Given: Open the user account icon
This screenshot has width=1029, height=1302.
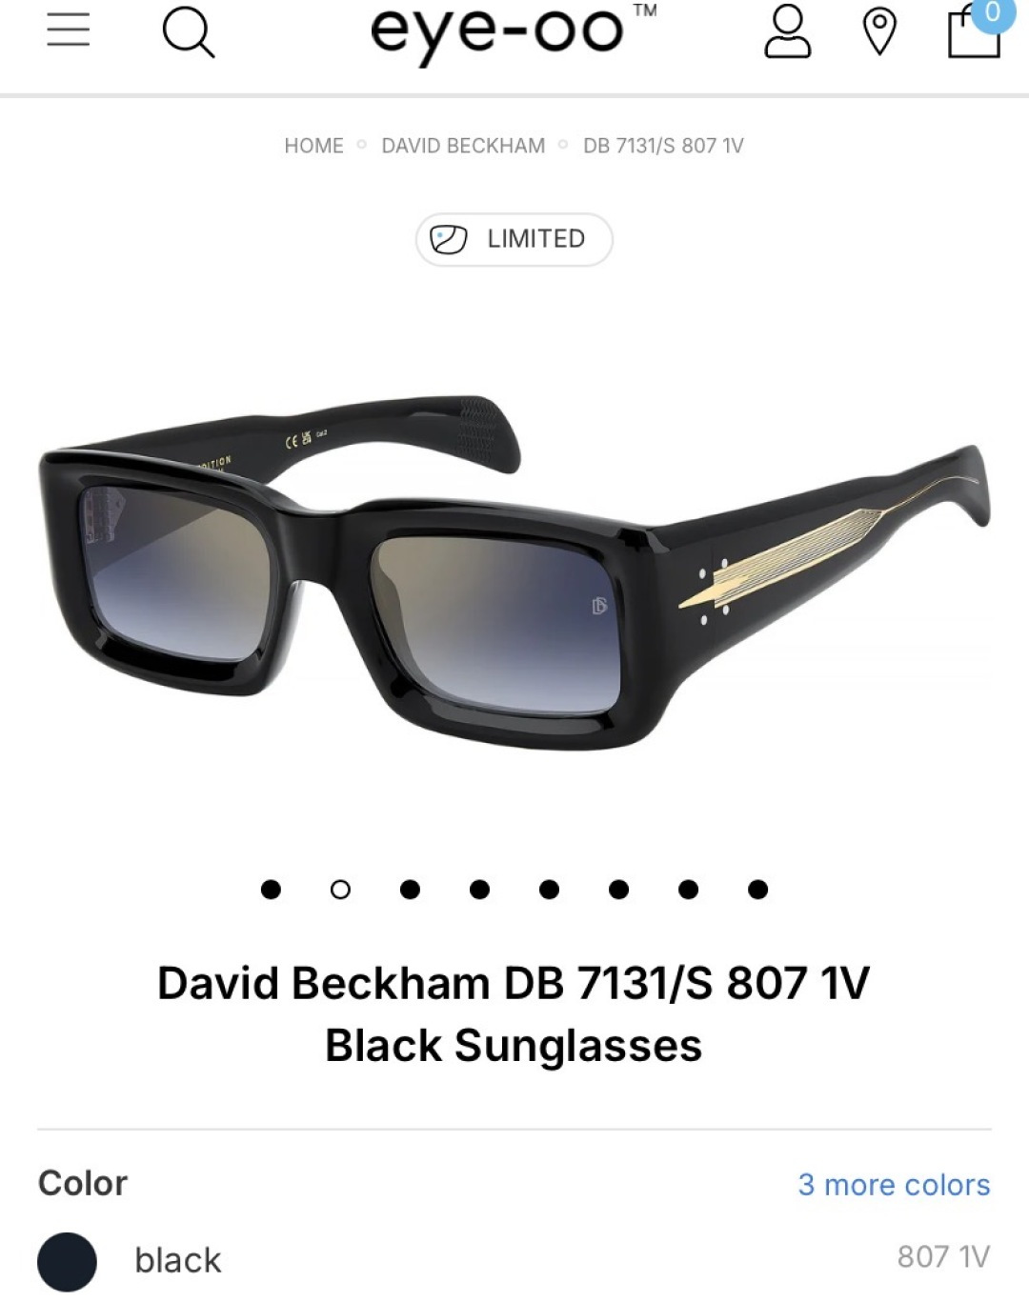Looking at the screenshot, I should (788, 31).
